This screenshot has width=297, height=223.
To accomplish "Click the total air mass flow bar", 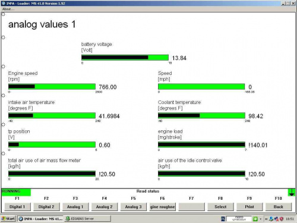I will pos(52,174).
